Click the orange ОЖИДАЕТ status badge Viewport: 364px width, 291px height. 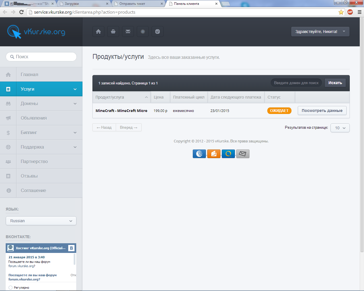279,111
